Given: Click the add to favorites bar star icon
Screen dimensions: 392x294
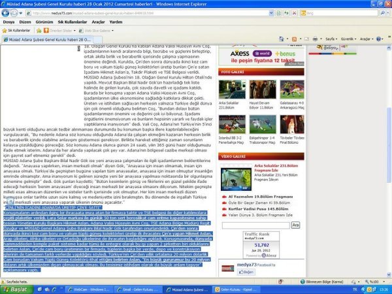Looking at the screenshot, I should [x=39, y=31].
